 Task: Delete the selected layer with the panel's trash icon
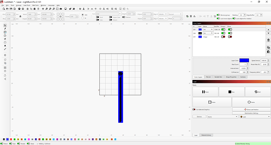[x=268, y=40]
